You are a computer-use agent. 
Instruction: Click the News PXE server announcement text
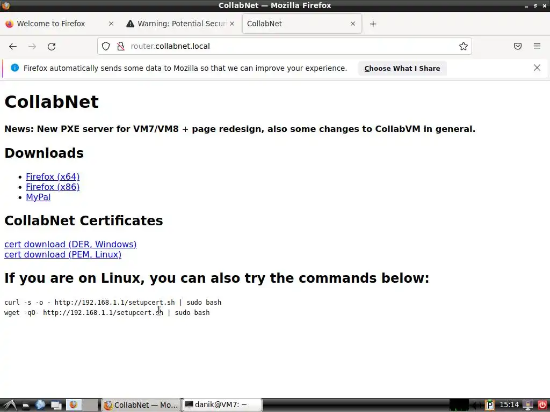(240, 129)
